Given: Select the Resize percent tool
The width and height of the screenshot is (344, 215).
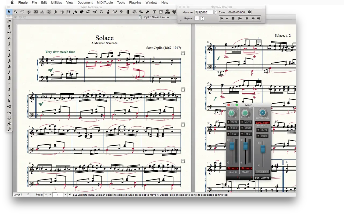Looking at the screenshot, I should (141, 12).
